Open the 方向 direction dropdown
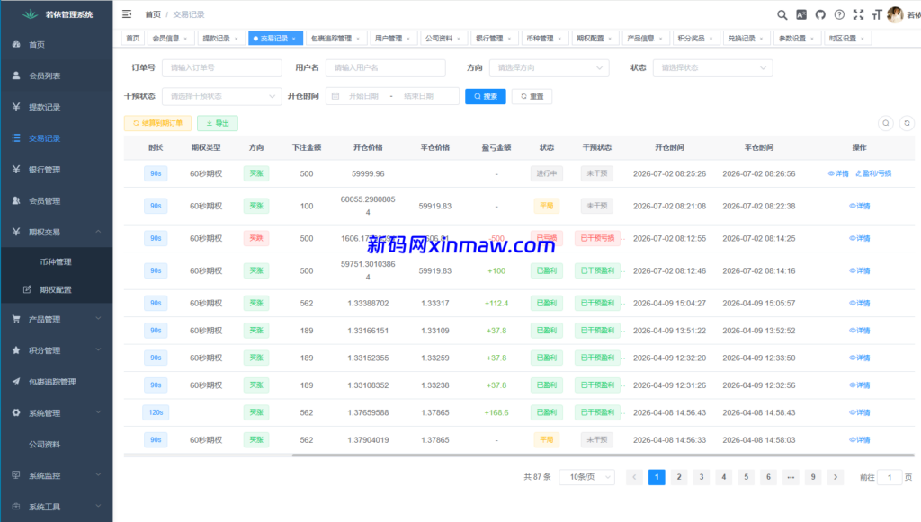The width and height of the screenshot is (921, 522). point(550,68)
